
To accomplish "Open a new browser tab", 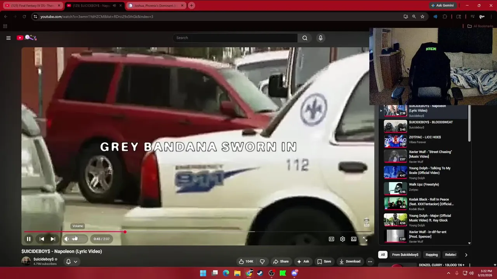I will 191,5.
